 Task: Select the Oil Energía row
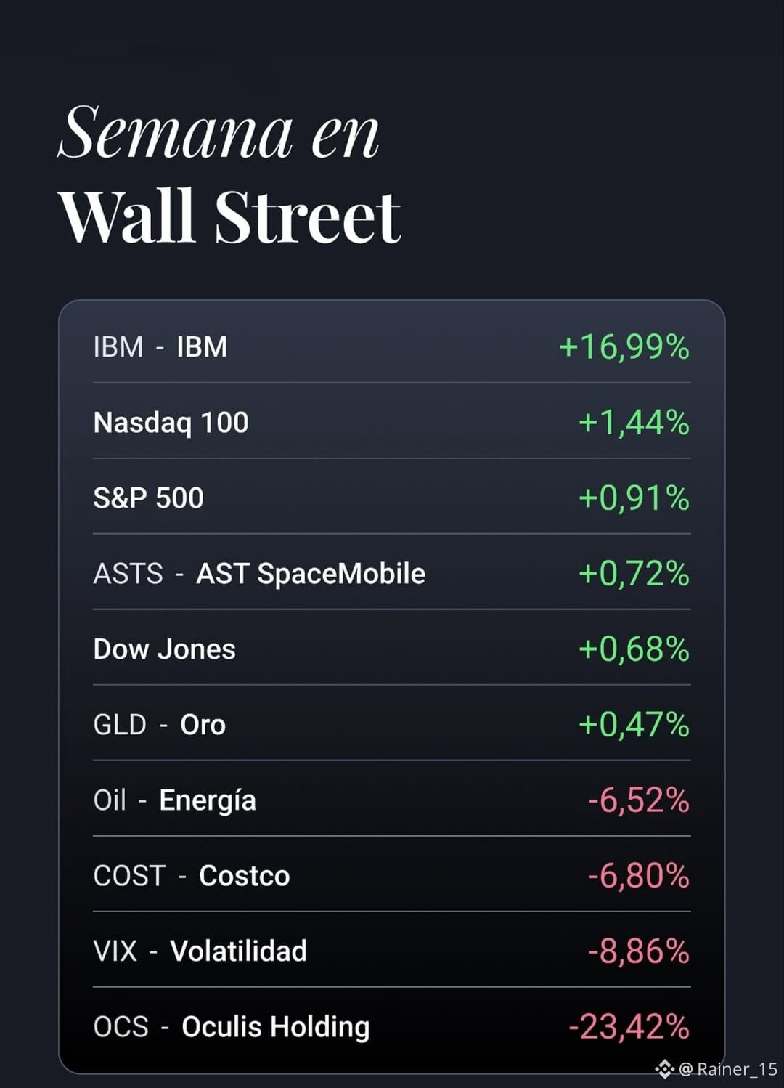[392, 800]
